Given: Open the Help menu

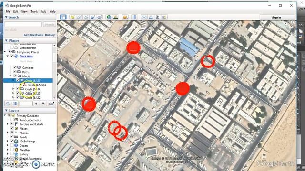Looking at the screenshot, I should click(52, 11).
